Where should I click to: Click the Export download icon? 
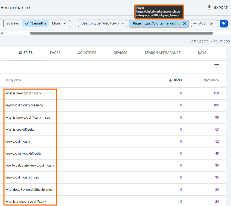click(x=209, y=7)
